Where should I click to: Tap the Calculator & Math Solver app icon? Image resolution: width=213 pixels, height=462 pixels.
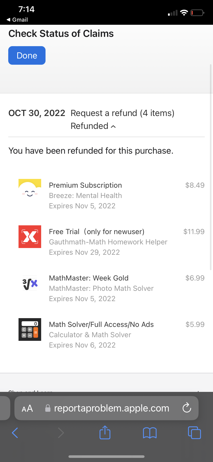[x=30, y=329]
